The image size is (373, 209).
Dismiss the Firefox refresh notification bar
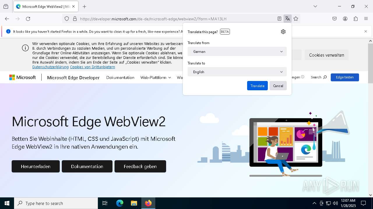(x=366, y=31)
